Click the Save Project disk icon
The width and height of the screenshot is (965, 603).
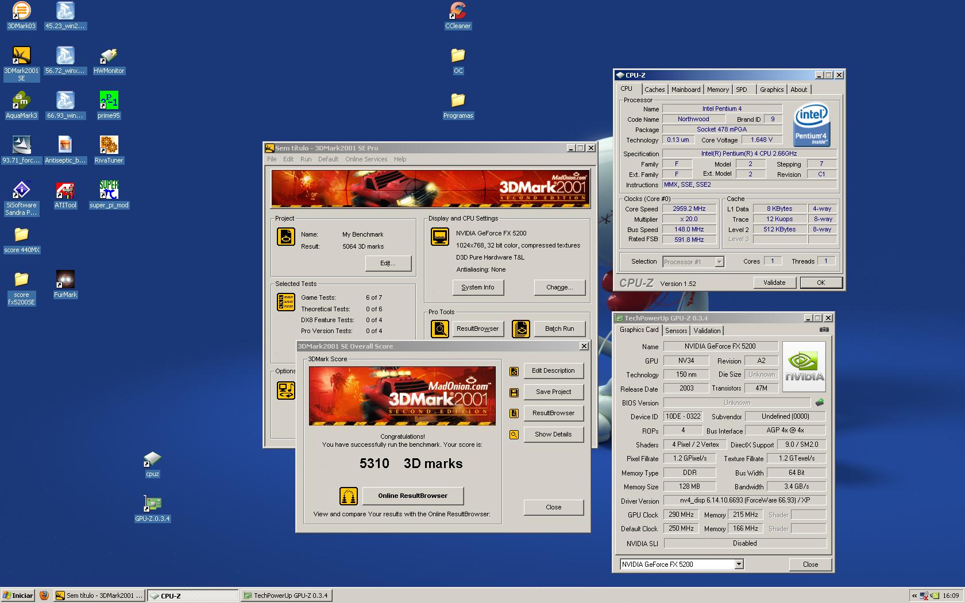point(514,392)
